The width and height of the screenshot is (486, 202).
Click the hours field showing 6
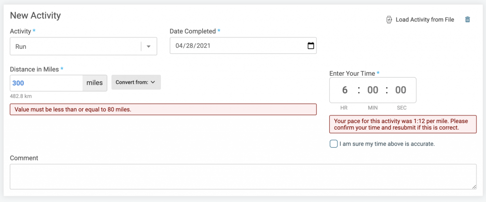point(345,90)
